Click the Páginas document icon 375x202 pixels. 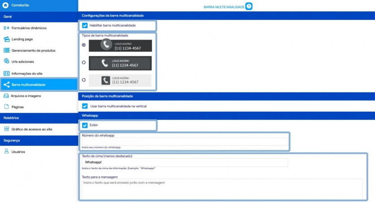(x=6, y=107)
